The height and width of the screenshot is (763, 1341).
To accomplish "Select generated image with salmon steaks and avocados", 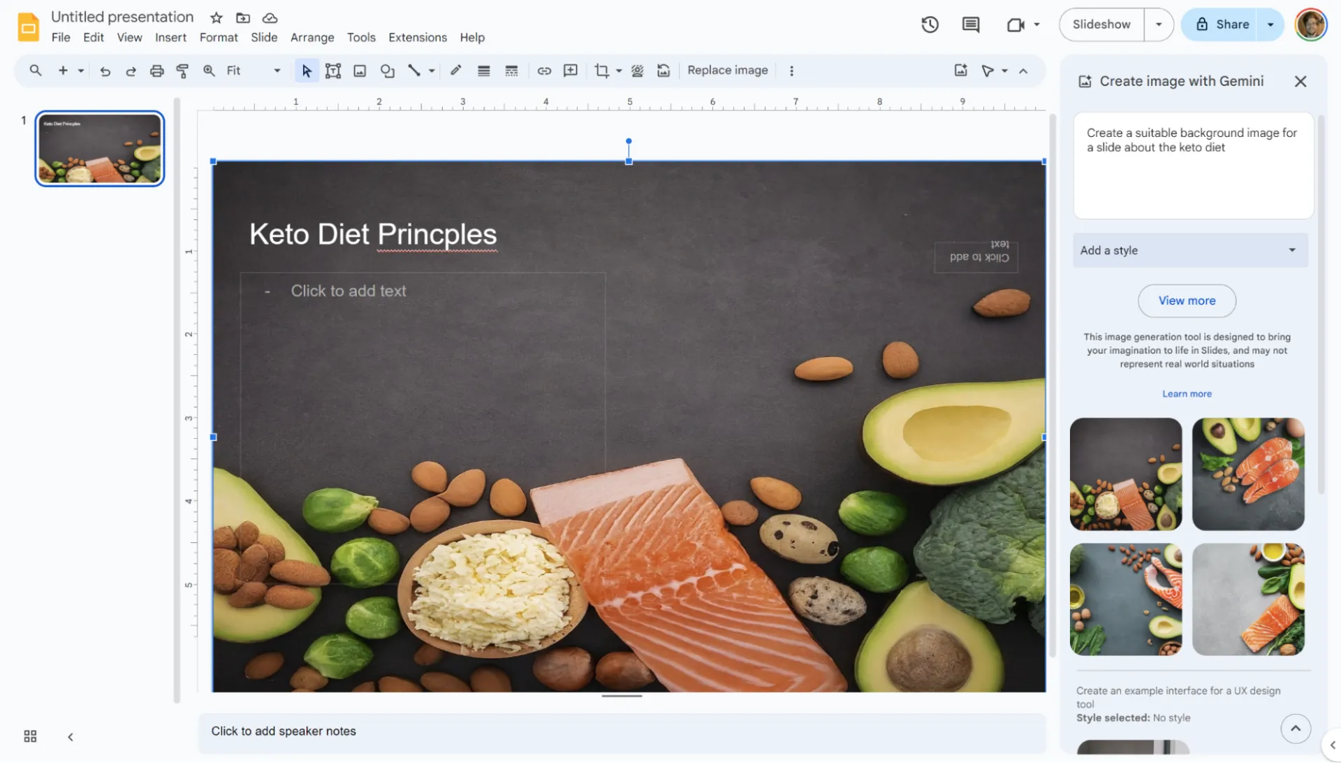I will click(x=1248, y=474).
